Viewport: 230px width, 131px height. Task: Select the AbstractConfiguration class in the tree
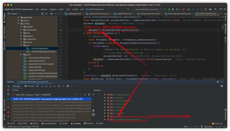click(39, 58)
